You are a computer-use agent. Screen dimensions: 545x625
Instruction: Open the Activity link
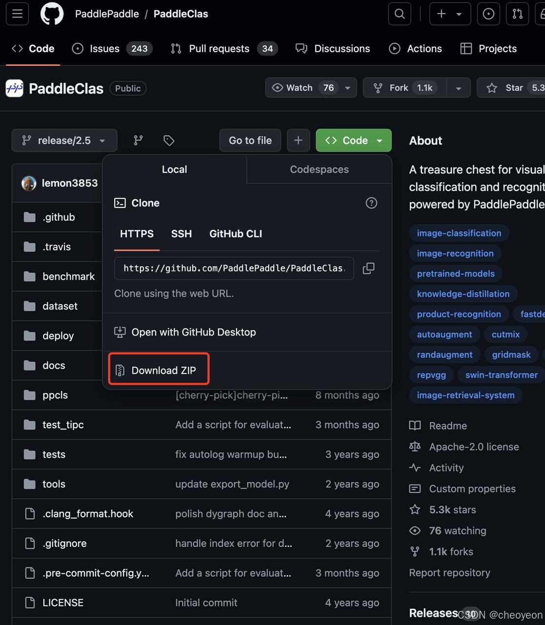pos(436,468)
